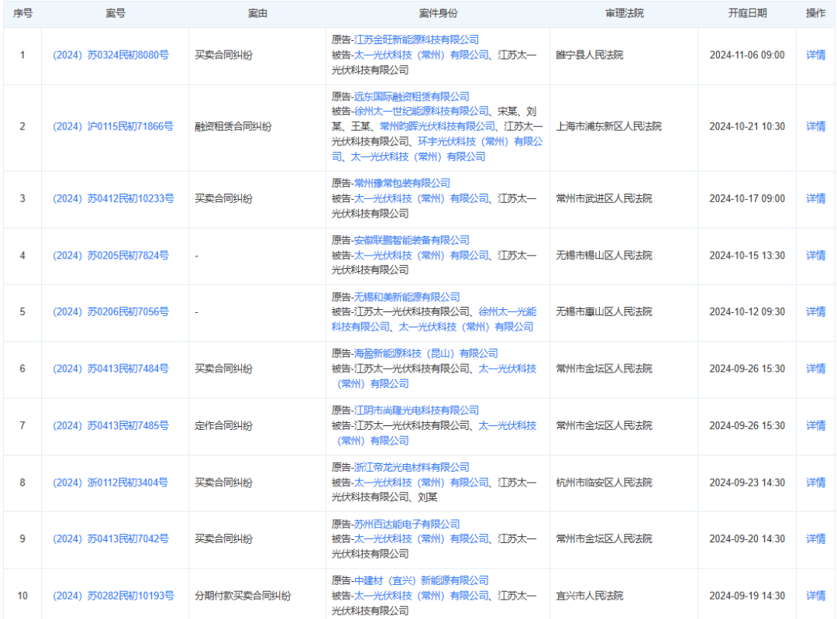Screen dimensions: 837x619
Task: View 详情 for case 苏0205民初7824号
Action: pos(815,256)
